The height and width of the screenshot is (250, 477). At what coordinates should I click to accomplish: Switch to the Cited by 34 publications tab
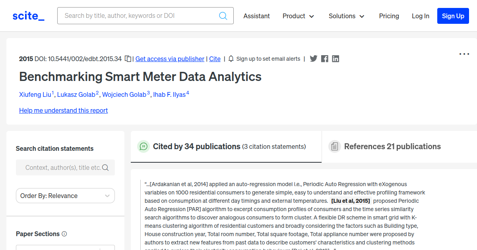226,147
